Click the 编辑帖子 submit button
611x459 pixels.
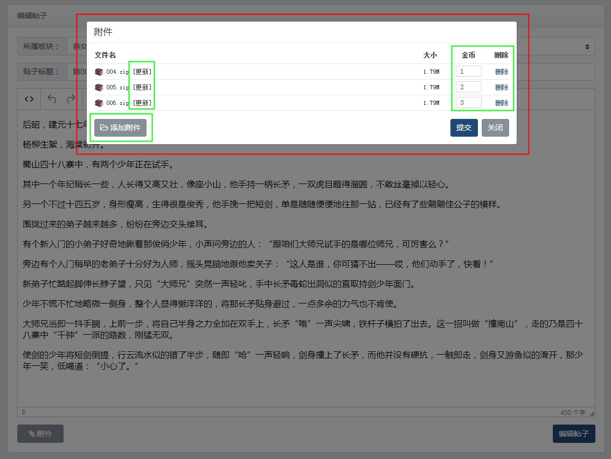click(574, 434)
